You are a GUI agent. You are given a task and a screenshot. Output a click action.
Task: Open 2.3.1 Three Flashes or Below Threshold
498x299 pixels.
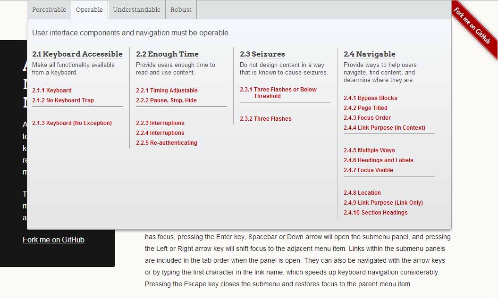click(x=278, y=93)
